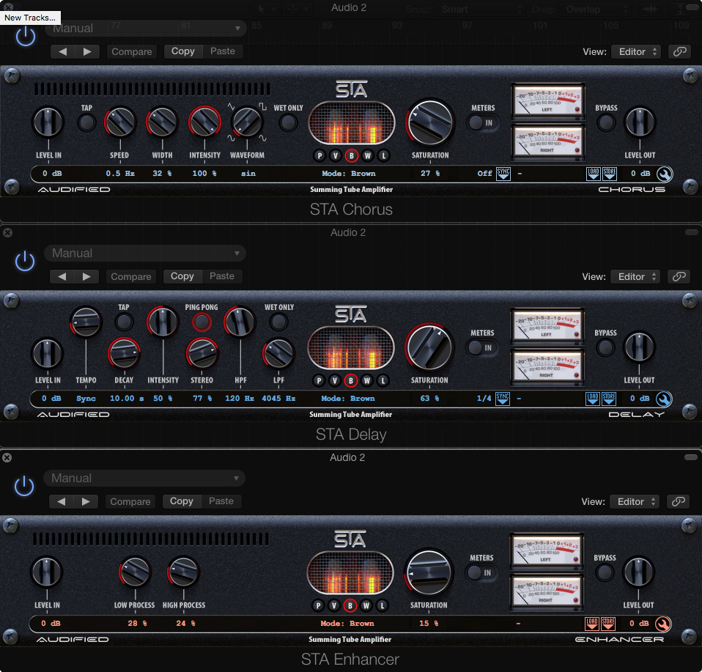Viewport: 702px width, 672px height.
Task: Open View Editor dropdown in STA Enhancer
Action: (x=635, y=501)
